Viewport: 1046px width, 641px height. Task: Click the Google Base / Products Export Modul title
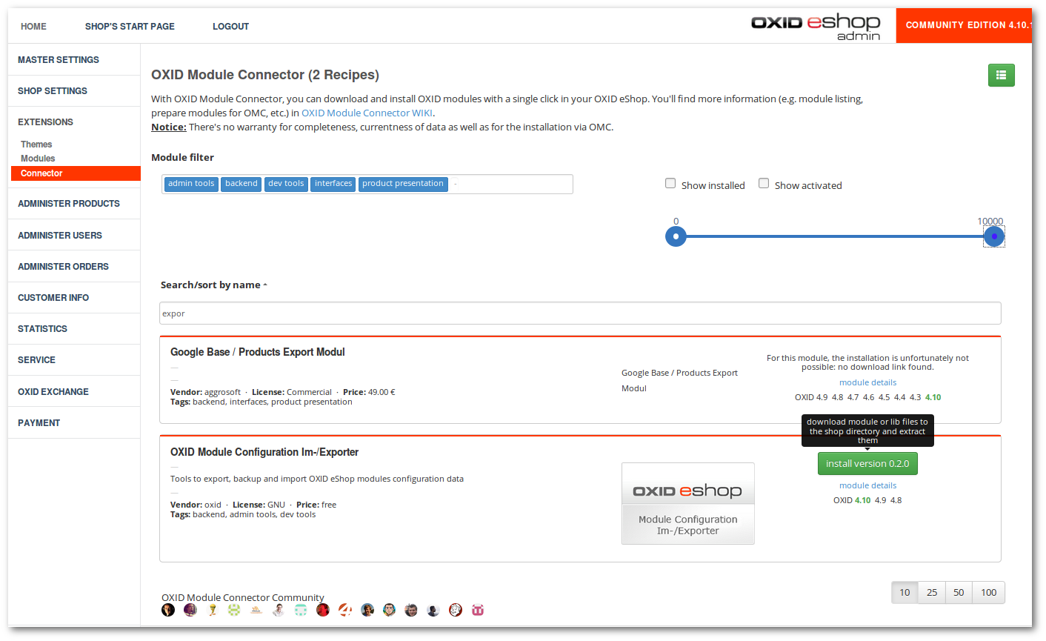coord(258,352)
